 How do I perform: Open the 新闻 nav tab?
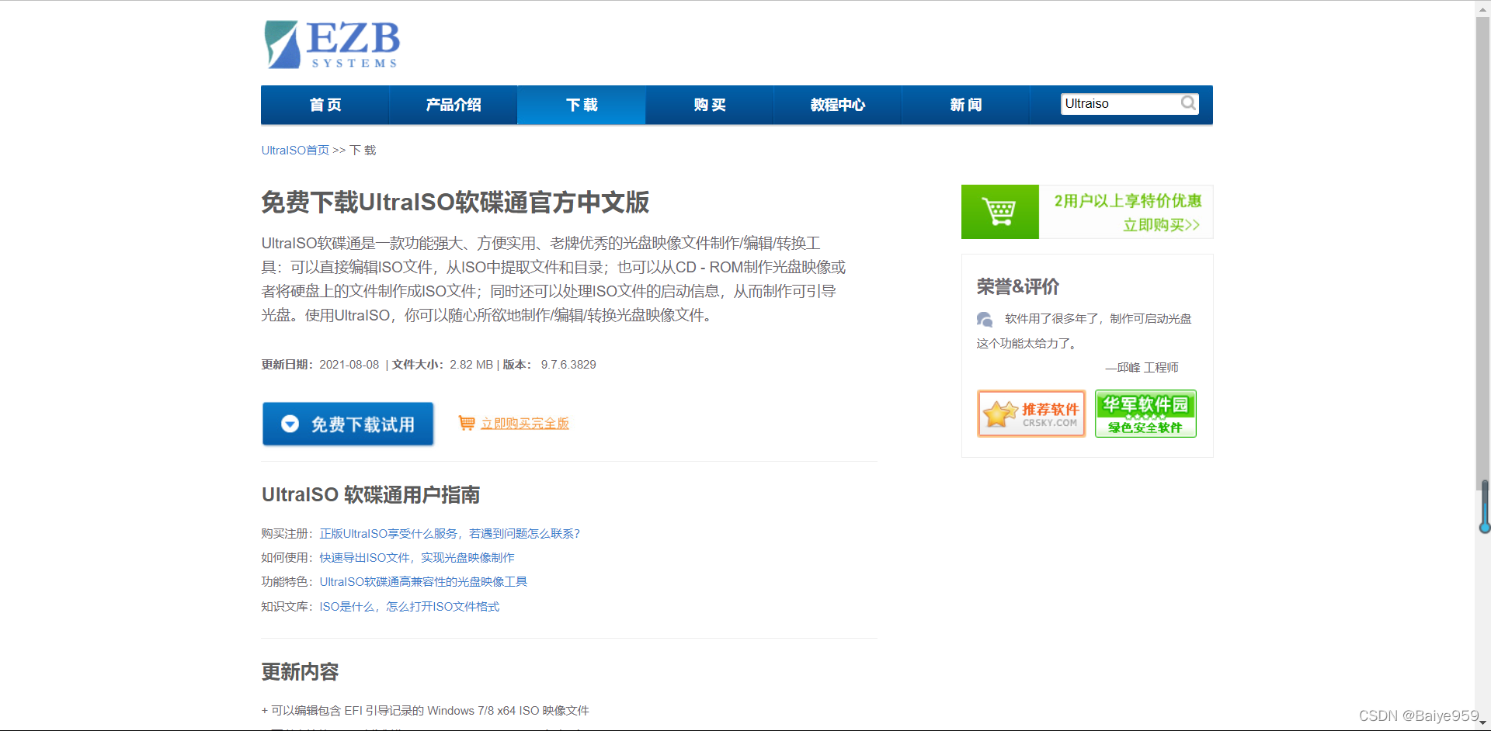966,105
